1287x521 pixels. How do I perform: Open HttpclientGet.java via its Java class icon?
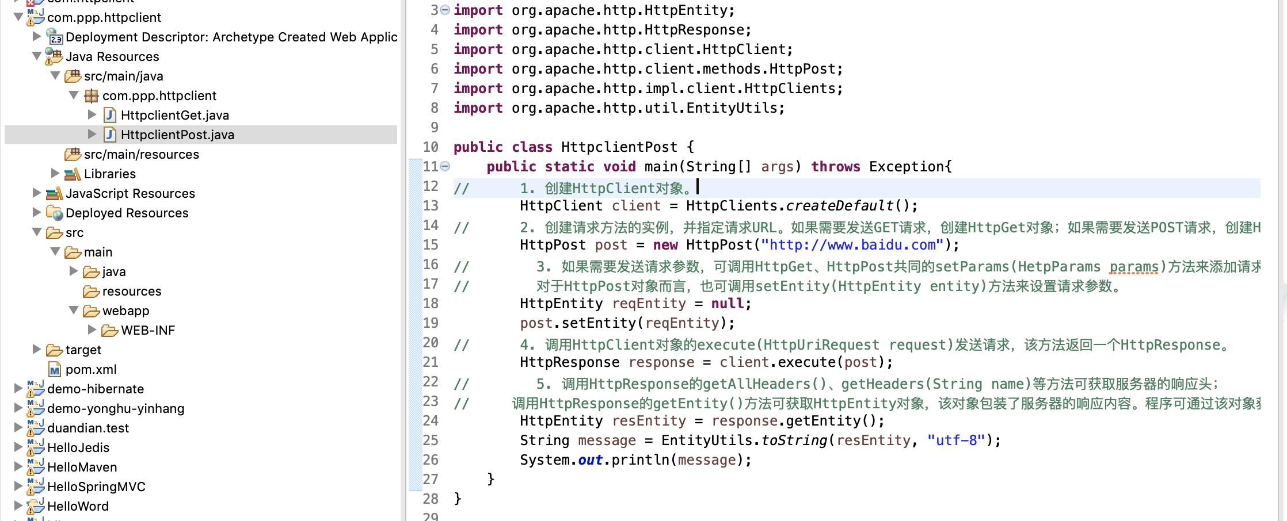pyautogui.click(x=109, y=114)
